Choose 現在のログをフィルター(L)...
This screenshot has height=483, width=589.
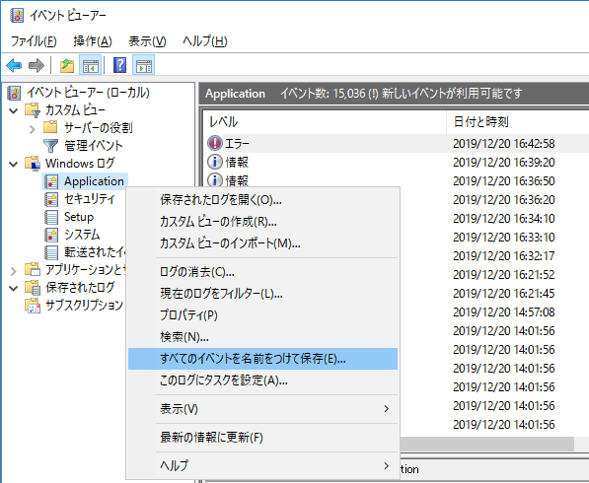[x=262, y=294]
